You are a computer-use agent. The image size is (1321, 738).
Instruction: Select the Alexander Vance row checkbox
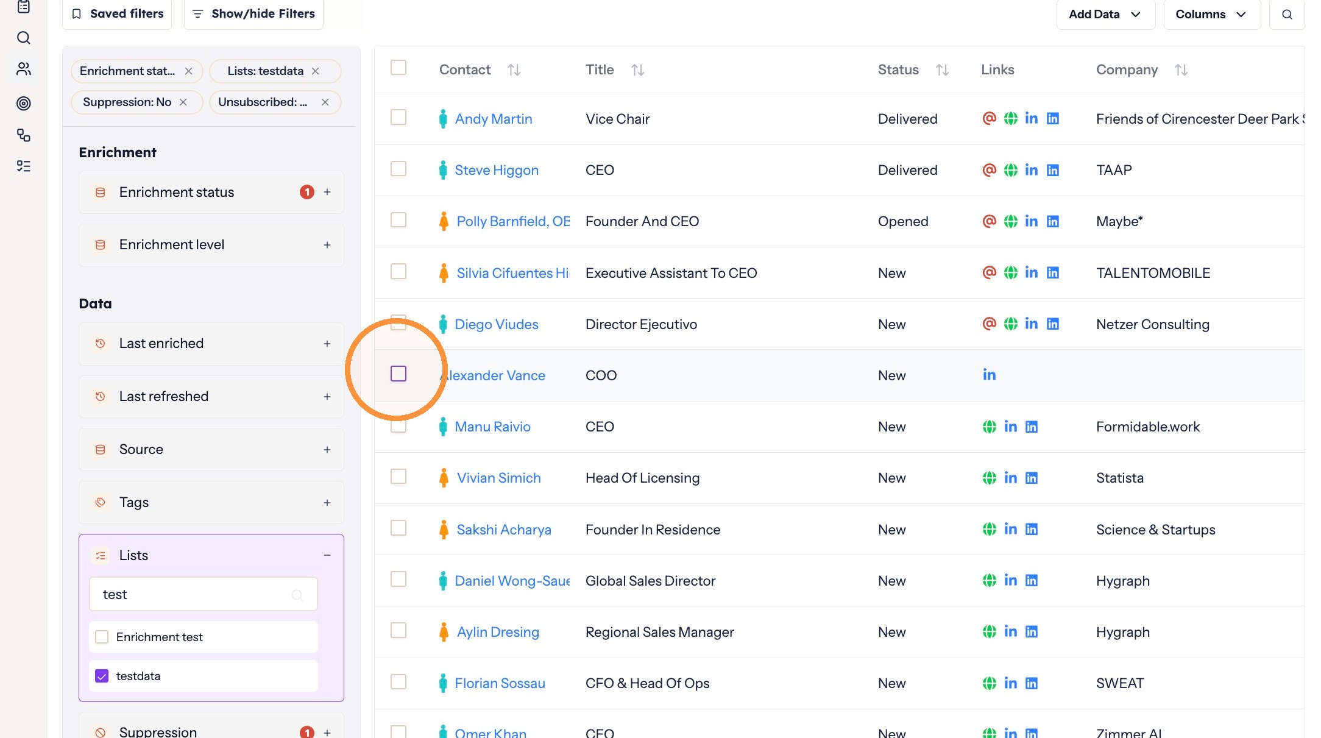398,374
